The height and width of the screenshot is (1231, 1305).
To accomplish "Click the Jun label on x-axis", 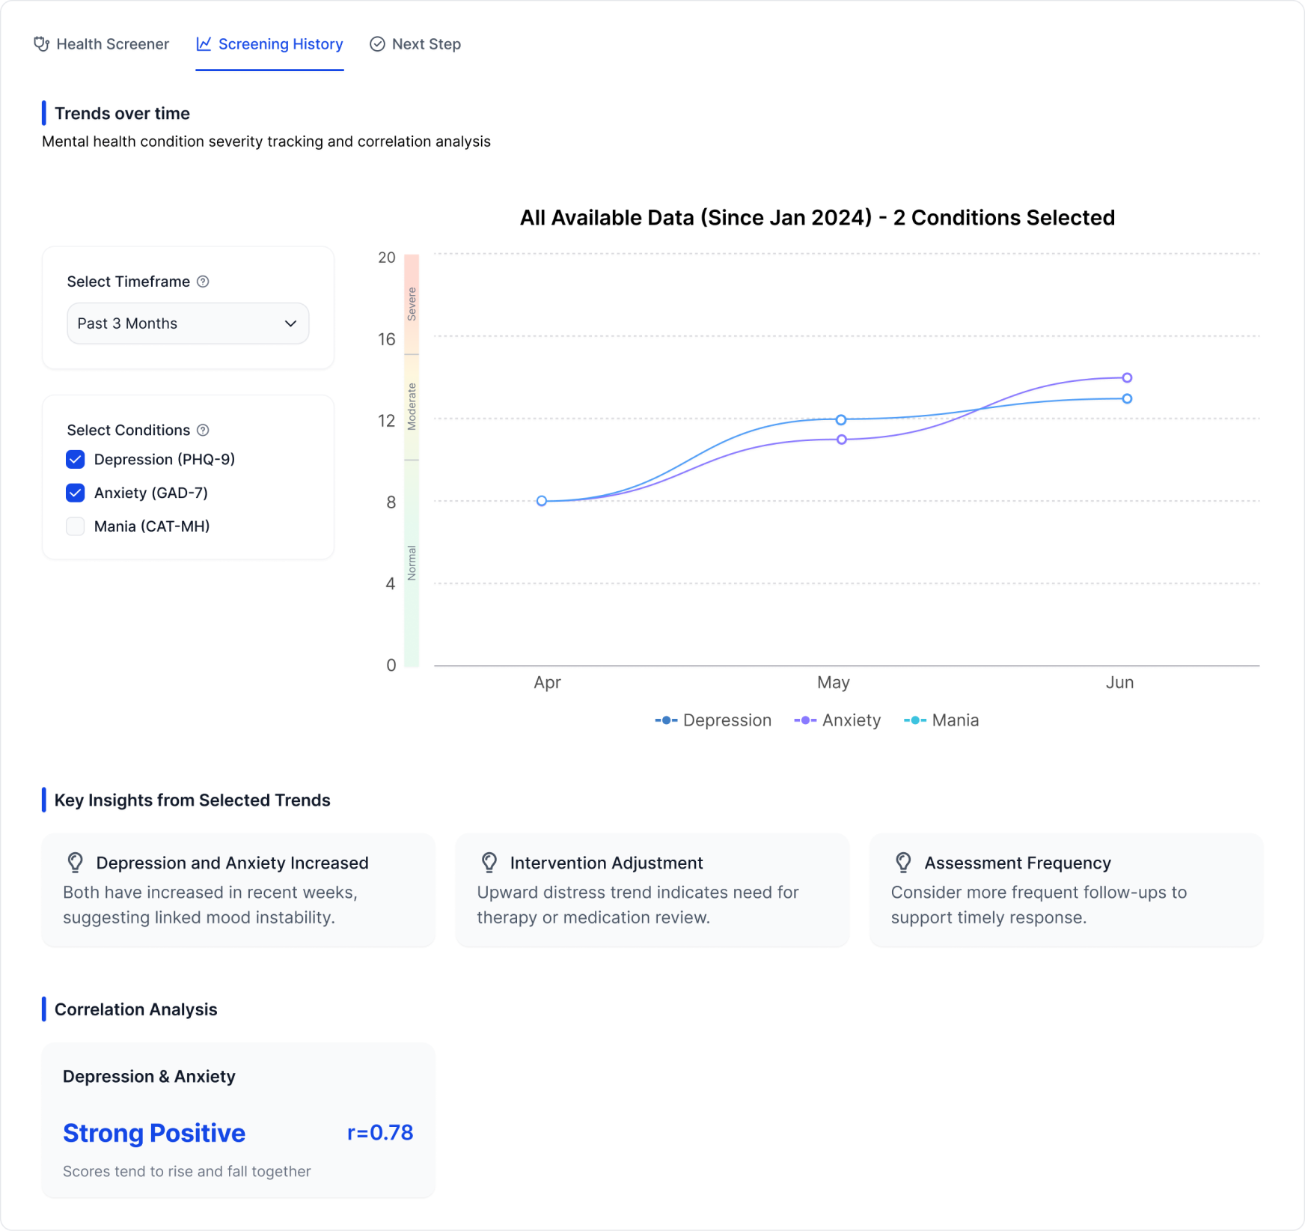I will pos(1119,682).
